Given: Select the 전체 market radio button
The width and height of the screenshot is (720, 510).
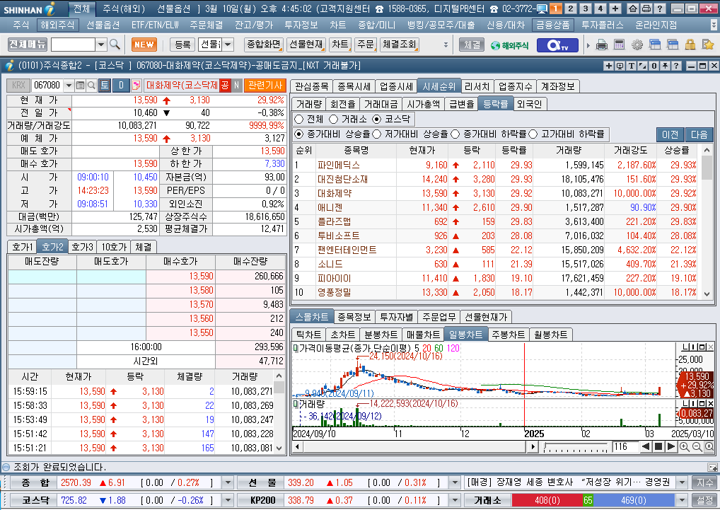Looking at the screenshot, I should click(x=299, y=120).
